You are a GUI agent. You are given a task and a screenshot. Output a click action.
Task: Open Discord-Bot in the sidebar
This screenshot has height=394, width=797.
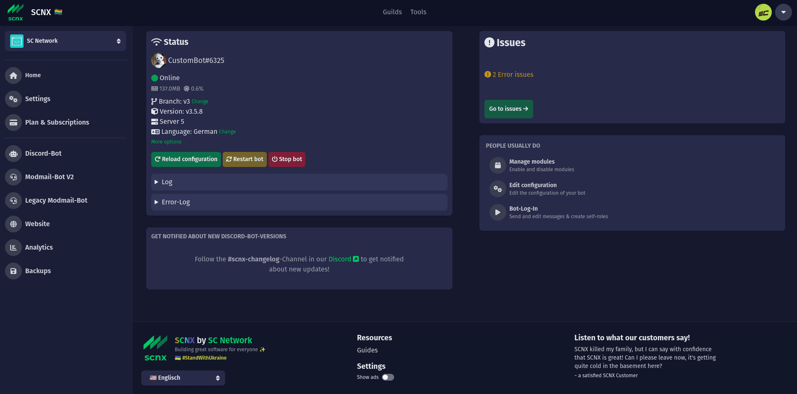point(43,153)
